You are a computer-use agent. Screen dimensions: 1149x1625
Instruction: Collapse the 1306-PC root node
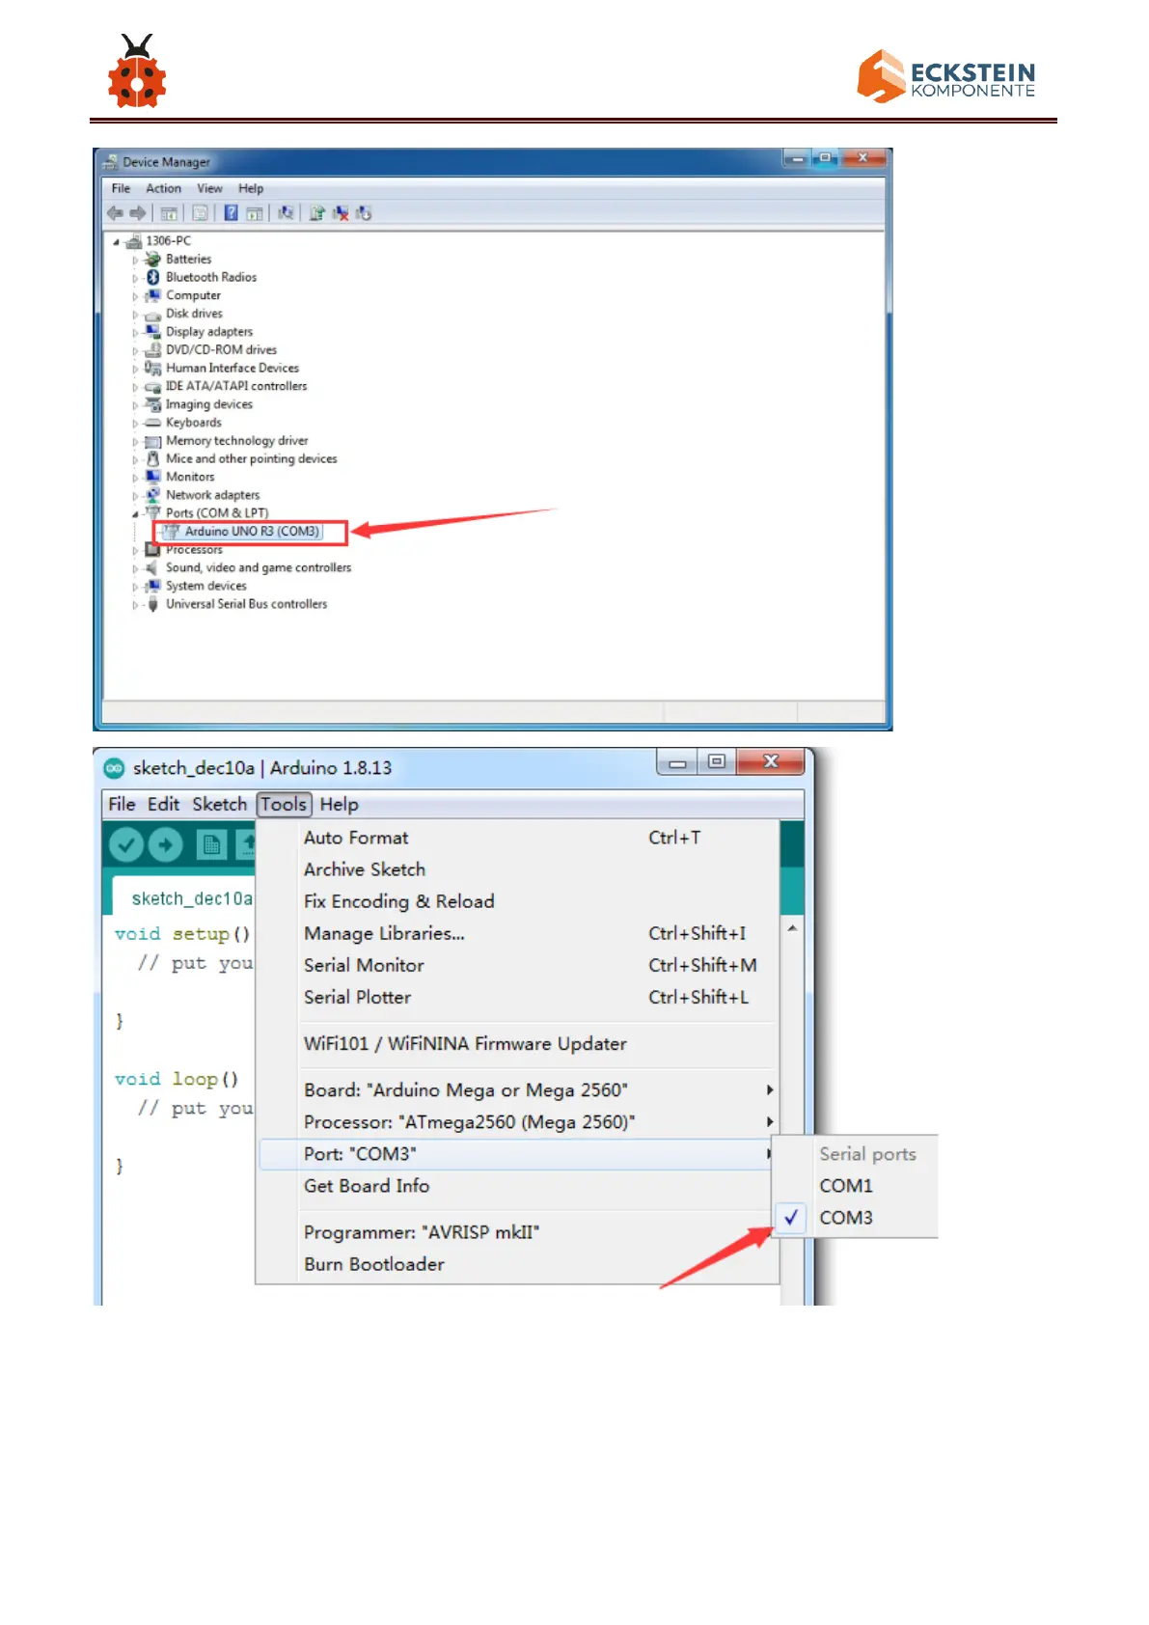coord(117,241)
